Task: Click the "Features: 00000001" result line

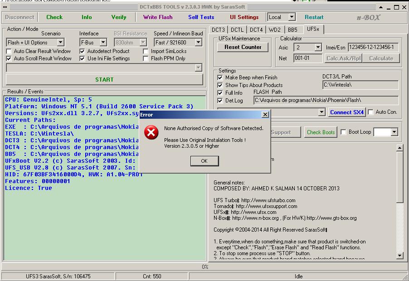Action: pyautogui.click(x=38, y=181)
